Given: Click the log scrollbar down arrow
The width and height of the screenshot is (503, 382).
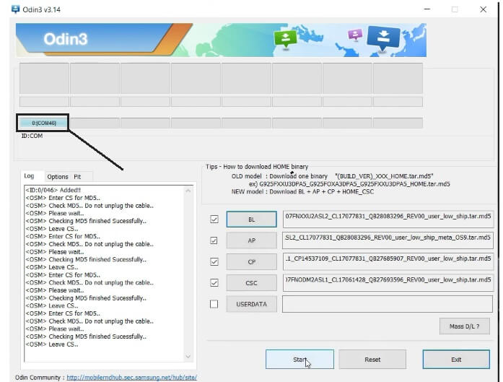Looking at the screenshot, I should pos(188,357).
